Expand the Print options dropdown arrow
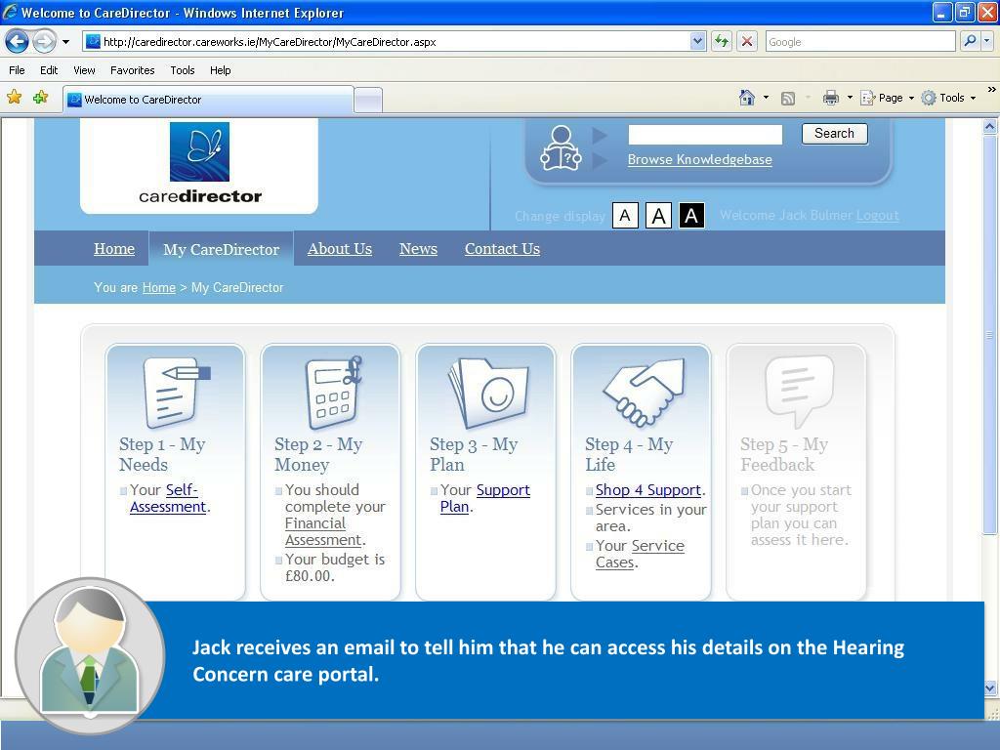Screen dimensions: 1000x750 click(850, 98)
